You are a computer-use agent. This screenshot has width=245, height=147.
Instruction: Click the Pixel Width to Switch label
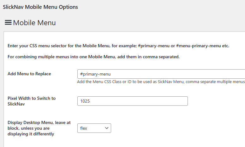(x=32, y=98)
